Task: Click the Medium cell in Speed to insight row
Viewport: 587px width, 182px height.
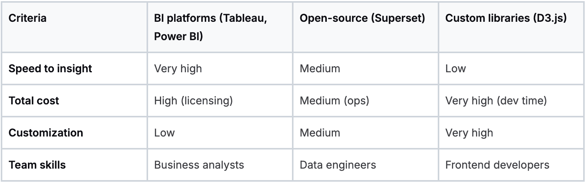Action: (320, 69)
